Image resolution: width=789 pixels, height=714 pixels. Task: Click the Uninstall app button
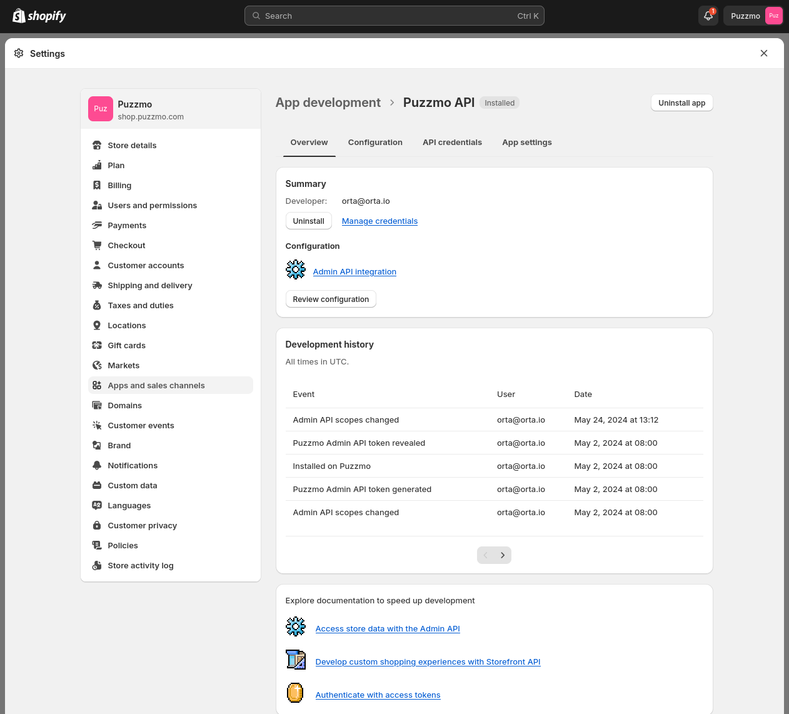pos(681,103)
